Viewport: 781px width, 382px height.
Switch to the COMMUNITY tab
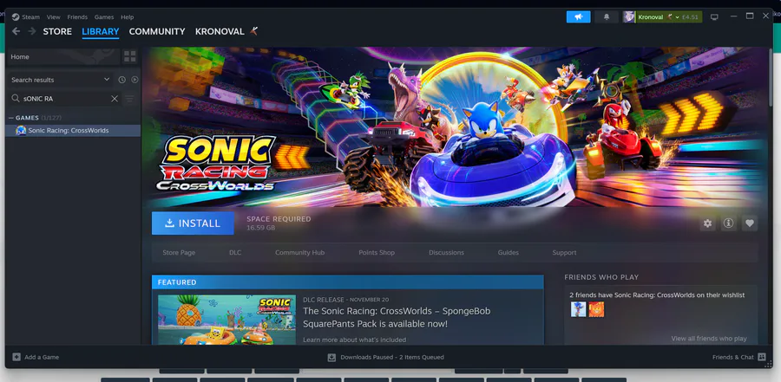157,31
